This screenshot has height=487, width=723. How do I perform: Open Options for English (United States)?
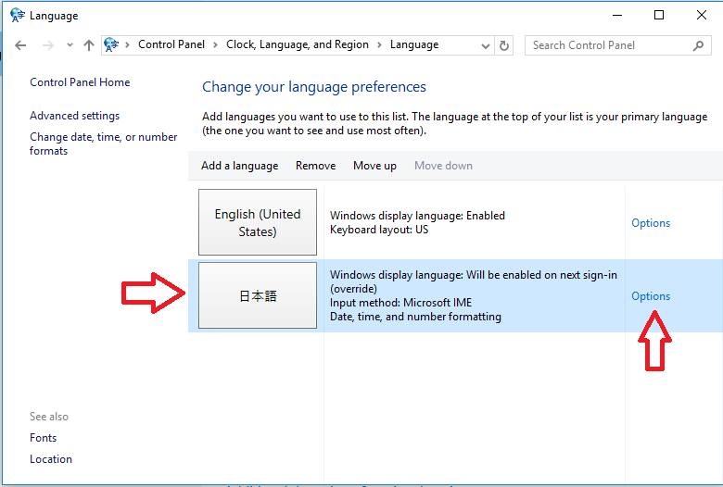[651, 223]
